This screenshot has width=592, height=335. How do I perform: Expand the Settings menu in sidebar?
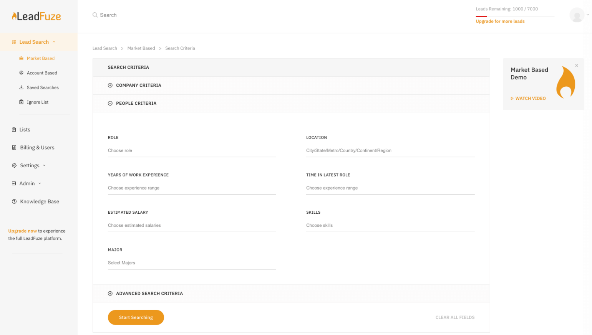(x=30, y=166)
